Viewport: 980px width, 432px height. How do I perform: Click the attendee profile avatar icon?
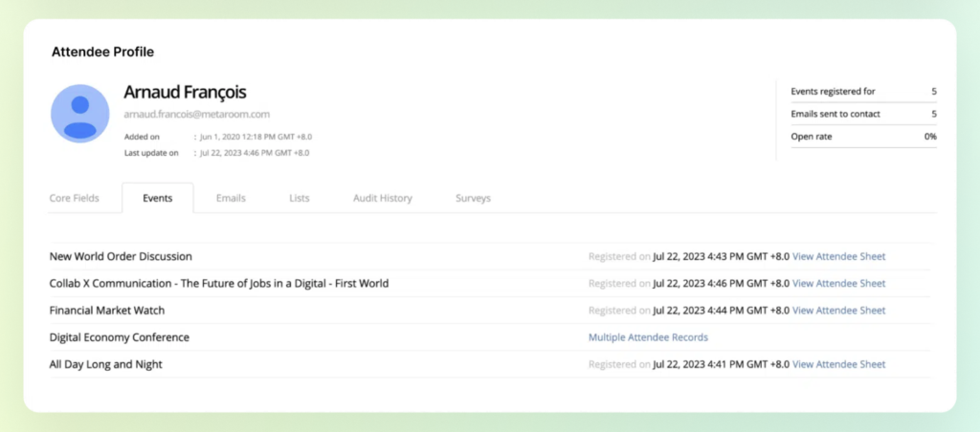pos(79,114)
